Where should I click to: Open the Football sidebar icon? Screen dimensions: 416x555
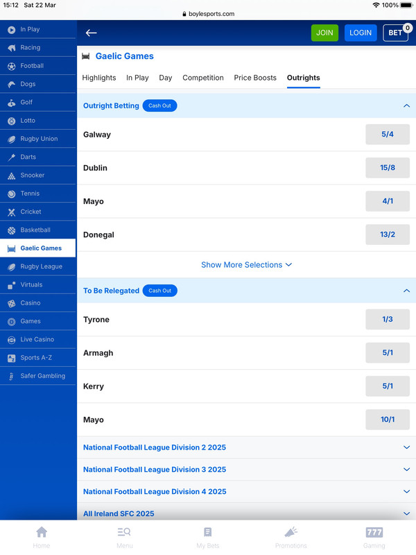coord(12,66)
